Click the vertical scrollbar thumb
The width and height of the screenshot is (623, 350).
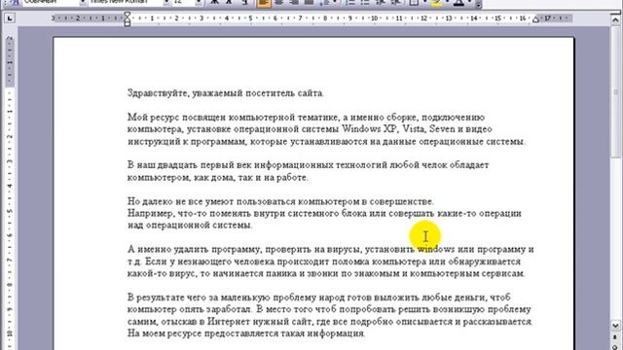[x=615, y=91]
